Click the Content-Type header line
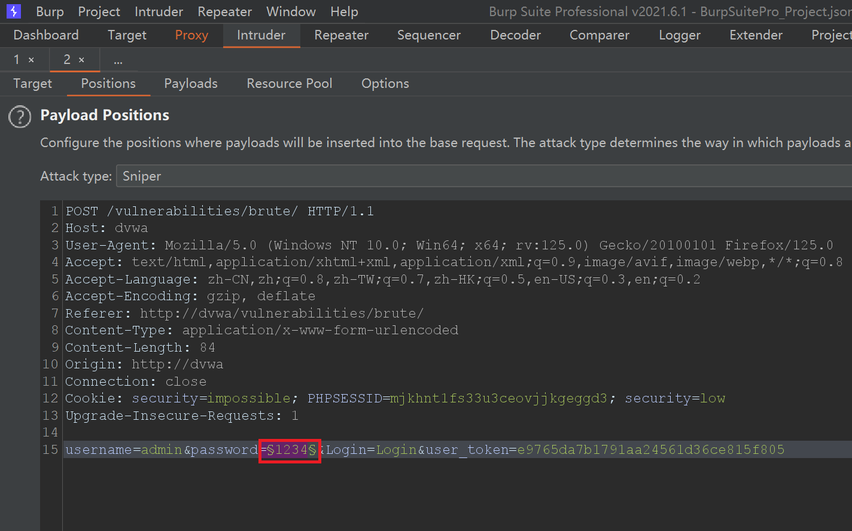 (x=261, y=330)
